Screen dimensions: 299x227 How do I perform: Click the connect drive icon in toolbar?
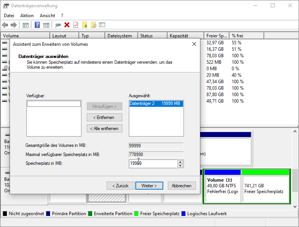pyautogui.click(x=58, y=25)
